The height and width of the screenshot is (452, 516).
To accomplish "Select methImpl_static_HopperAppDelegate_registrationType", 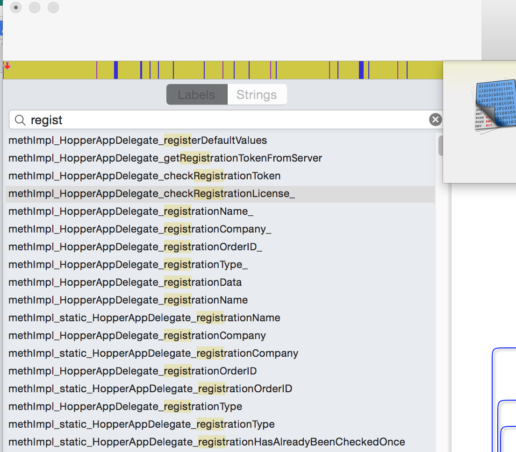I will pyautogui.click(x=220, y=424).
